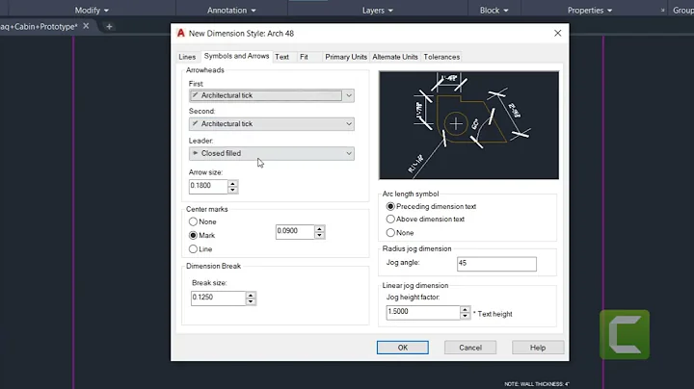Increase the Jog height factor

[465, 309]
